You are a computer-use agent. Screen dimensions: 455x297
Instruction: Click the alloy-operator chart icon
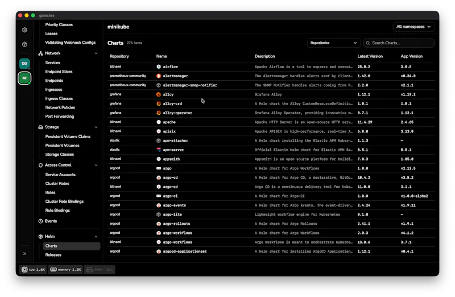(159, 112)
